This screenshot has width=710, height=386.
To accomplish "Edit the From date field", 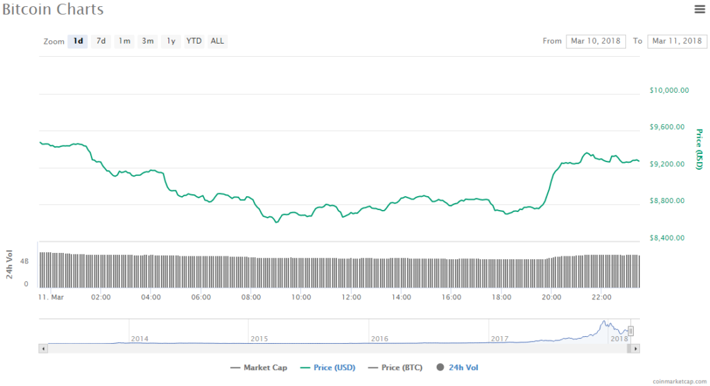I will (596, 41).
